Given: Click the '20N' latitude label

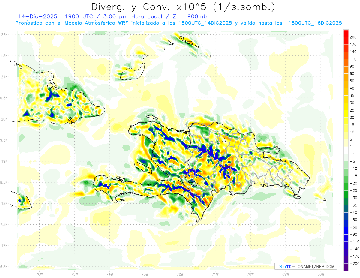Looking at the screenshot, I should pos(4,119).
